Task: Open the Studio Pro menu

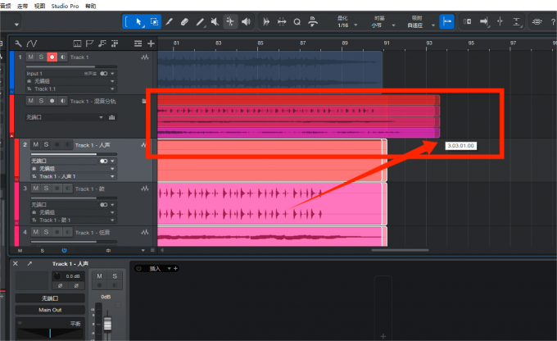Action: tap(65, 6)
